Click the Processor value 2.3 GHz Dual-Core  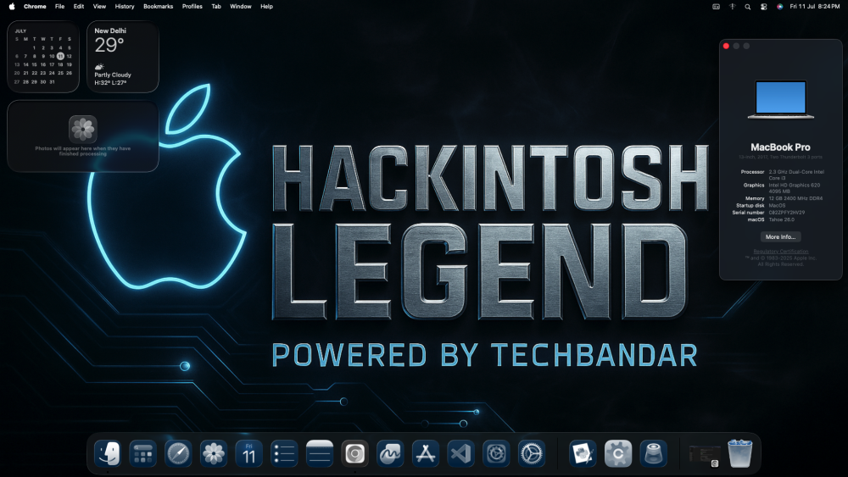click(x=796, y=175)
